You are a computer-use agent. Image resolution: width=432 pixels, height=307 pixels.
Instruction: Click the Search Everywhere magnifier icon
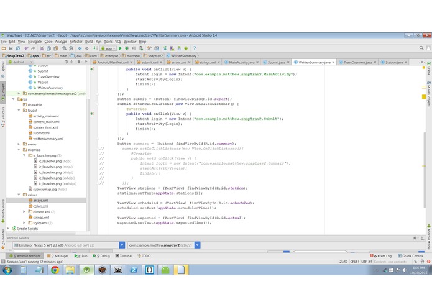(421, 48)
